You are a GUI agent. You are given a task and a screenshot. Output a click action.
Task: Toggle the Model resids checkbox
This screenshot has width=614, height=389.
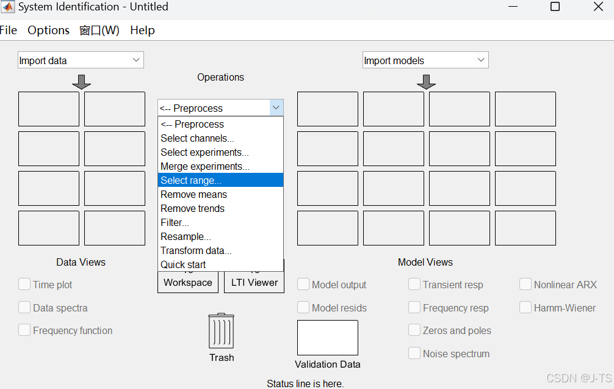[x=303, y=307]
